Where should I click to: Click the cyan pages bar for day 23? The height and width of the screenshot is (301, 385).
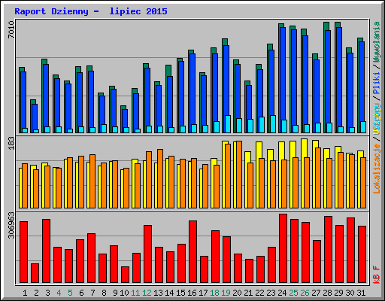pyautogui.click(x=273, y=124)
